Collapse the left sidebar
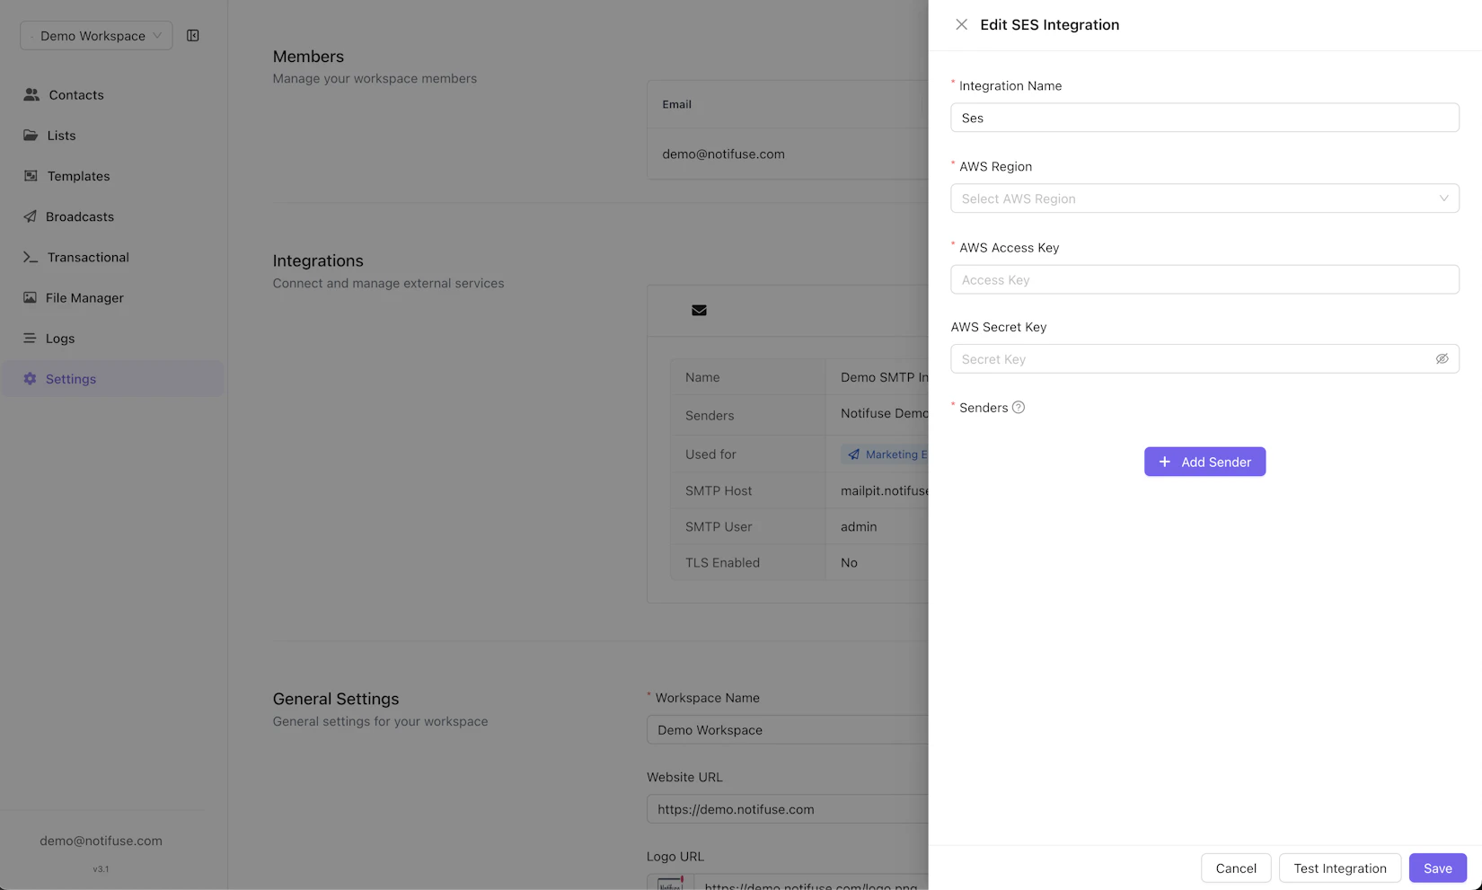The width and height of the screenshot is (1482, 890). [193, 35]
